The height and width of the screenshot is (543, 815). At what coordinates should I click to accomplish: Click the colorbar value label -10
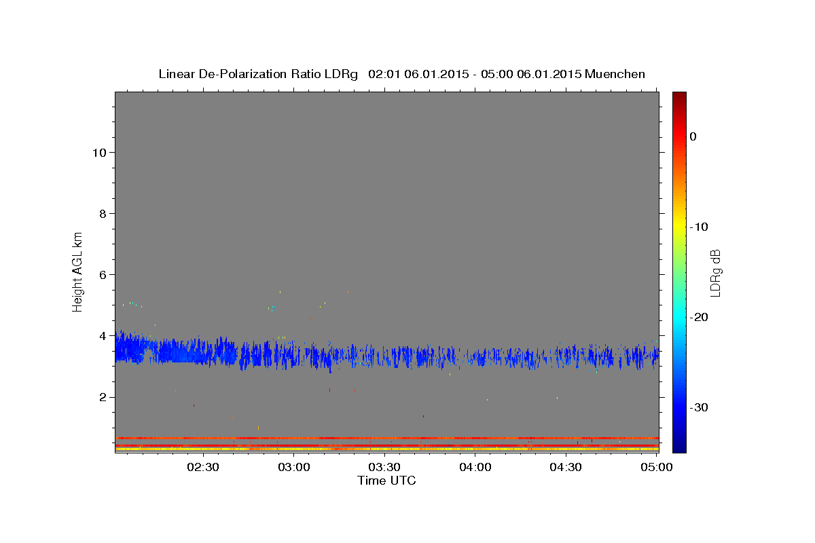700,227
